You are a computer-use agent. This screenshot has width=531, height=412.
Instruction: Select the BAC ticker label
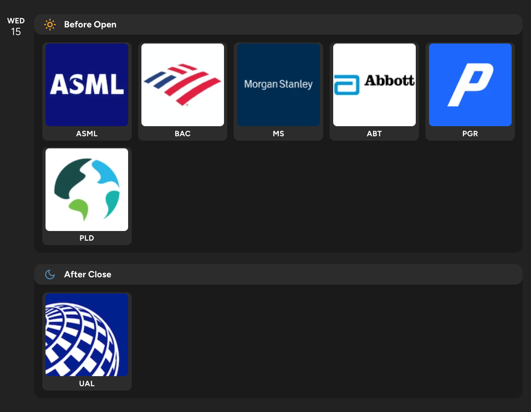tap(183, 133)
